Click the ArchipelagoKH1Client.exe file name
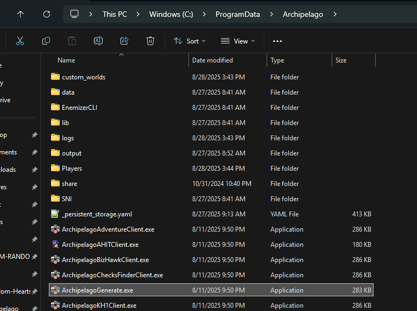Viewport: 417px width, 311px height. coord(99,306)
